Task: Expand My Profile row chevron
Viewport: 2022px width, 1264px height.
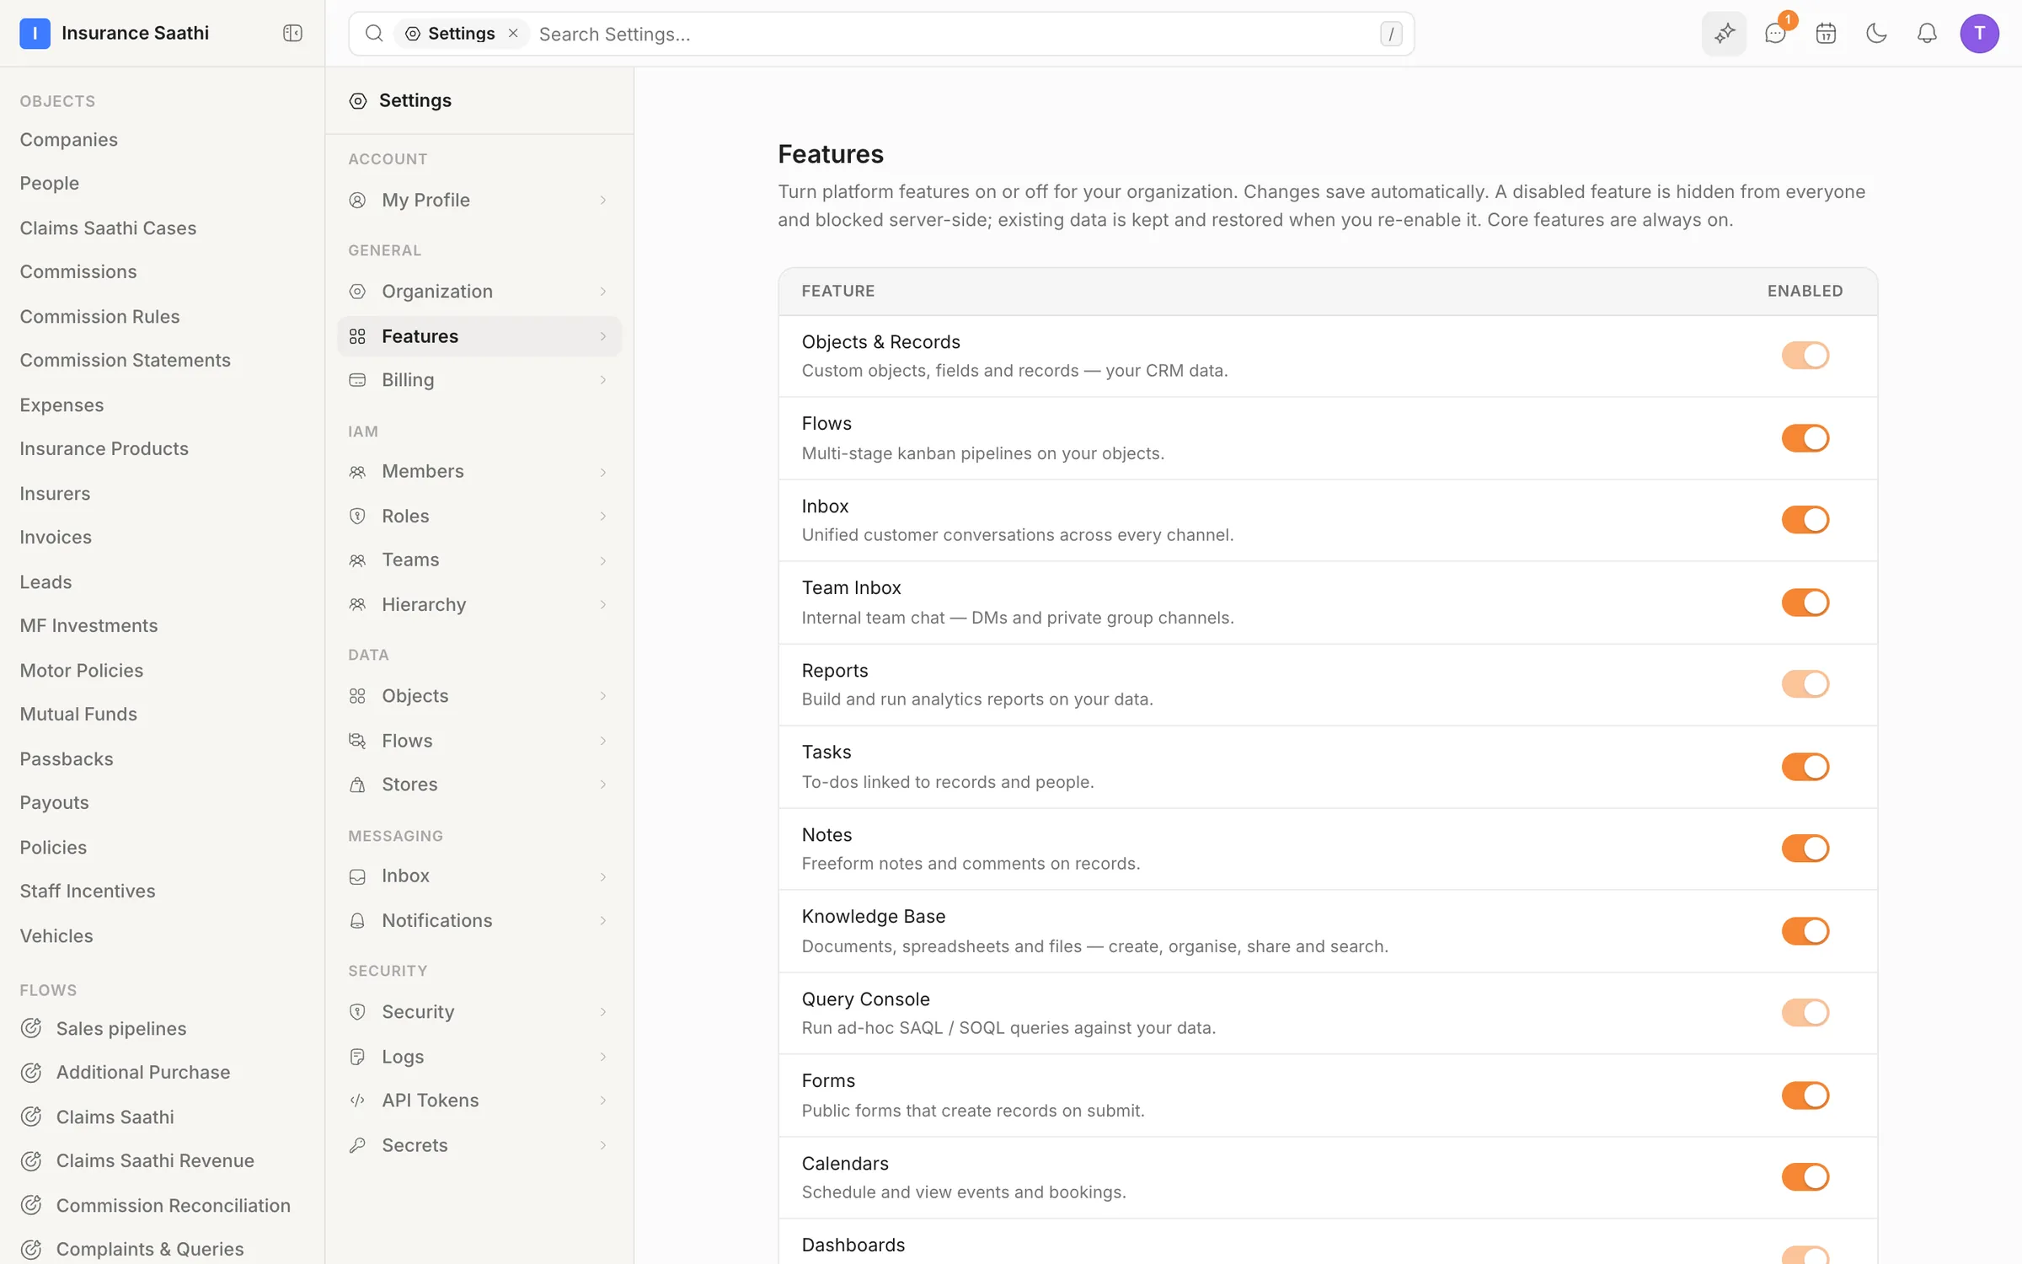Action: click(603, 200)
